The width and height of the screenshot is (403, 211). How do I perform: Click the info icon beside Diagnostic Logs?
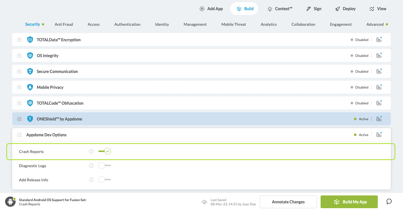[91, 166]
